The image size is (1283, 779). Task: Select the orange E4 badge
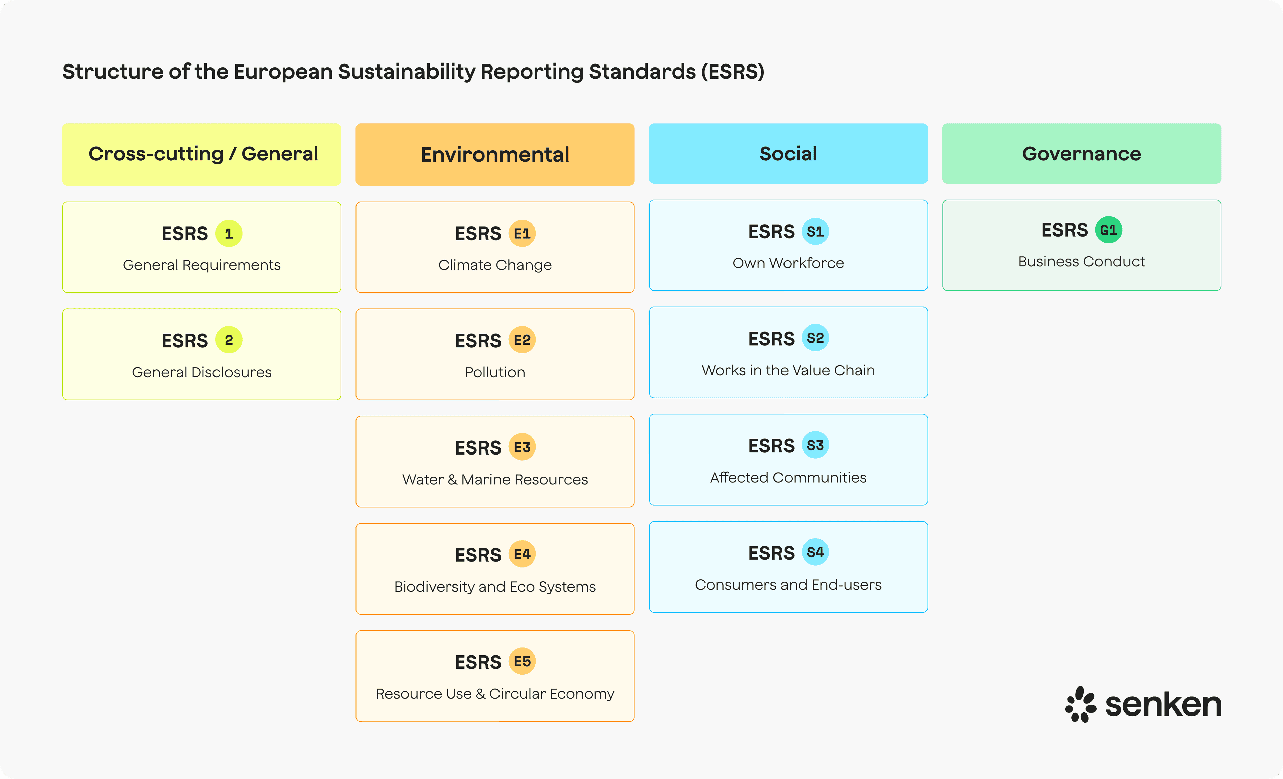point(522,554)
